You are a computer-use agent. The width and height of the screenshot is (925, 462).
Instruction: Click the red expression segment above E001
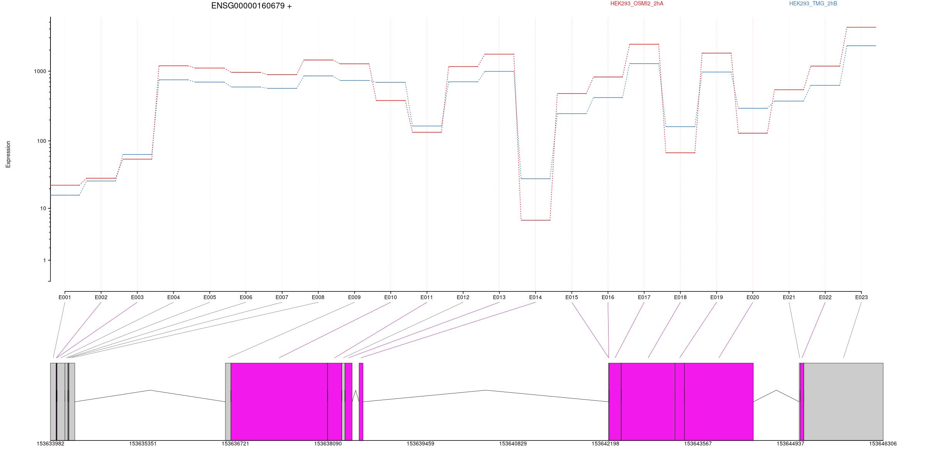(65, 185)
